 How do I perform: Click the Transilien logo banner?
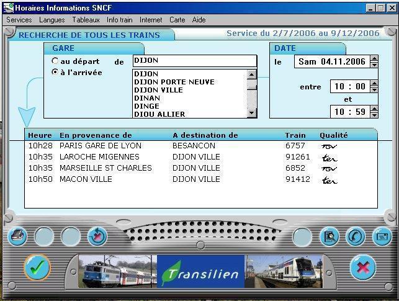[200, 272]
